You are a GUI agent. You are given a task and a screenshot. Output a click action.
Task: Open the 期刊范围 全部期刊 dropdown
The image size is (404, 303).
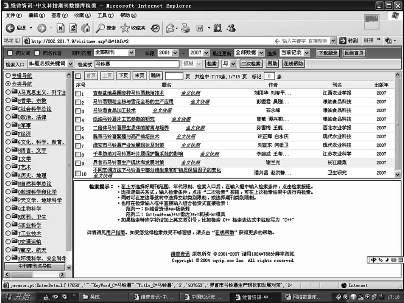point(114,52)
